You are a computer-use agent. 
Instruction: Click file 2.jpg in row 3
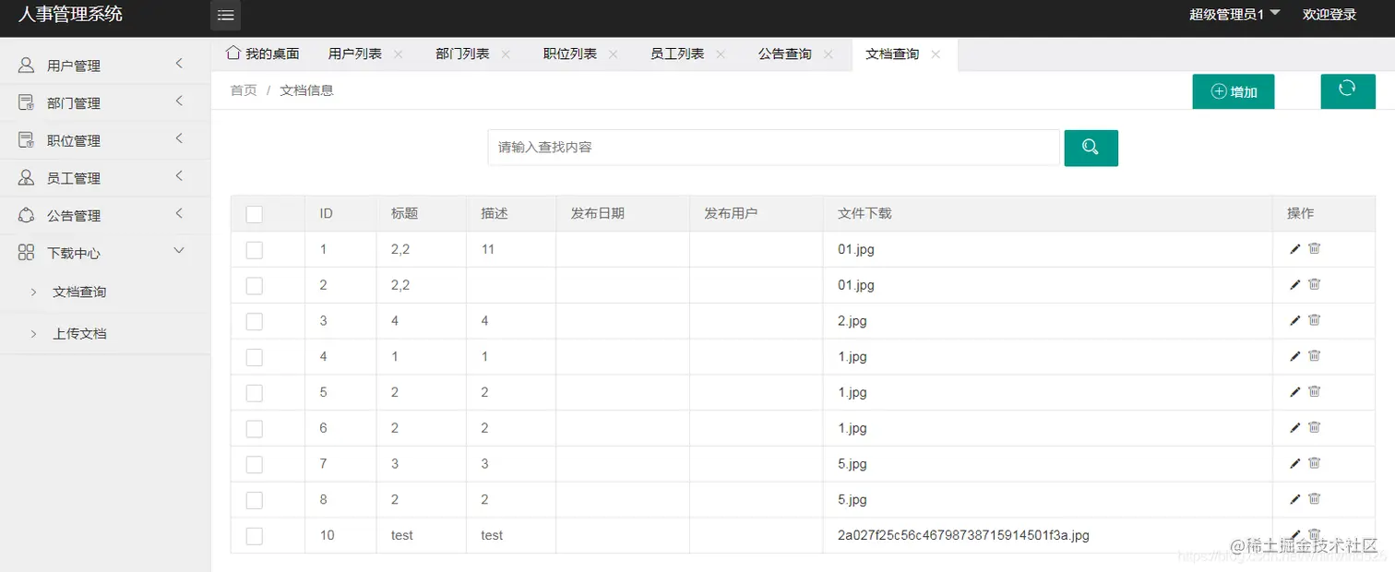pos(852,321)
